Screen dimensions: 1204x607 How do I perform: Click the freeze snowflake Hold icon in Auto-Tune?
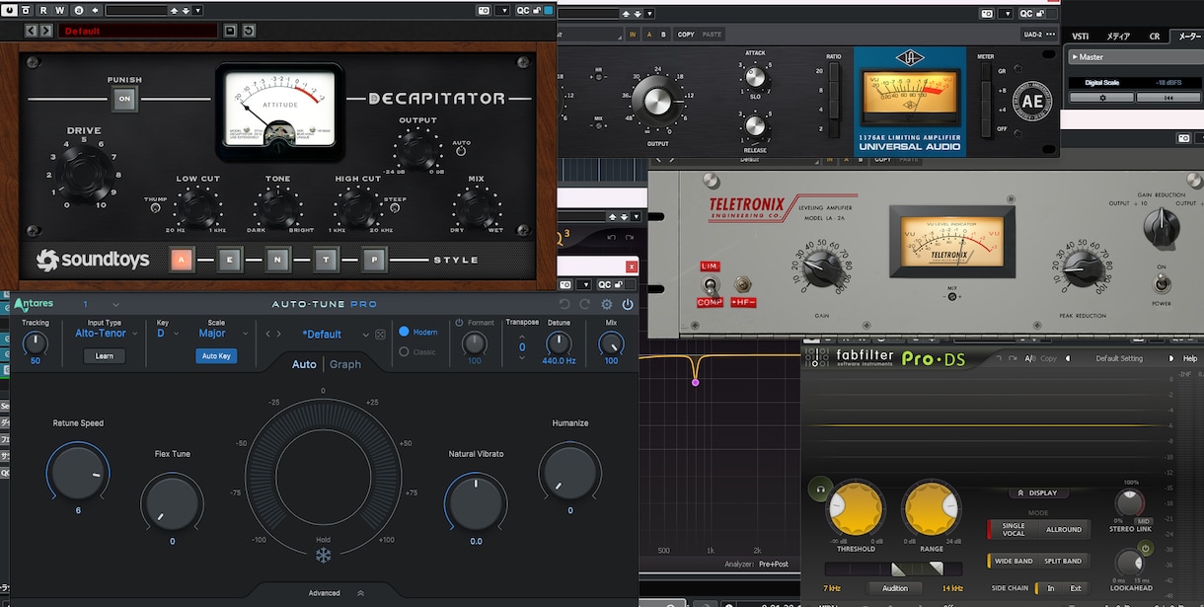[323, 556]
